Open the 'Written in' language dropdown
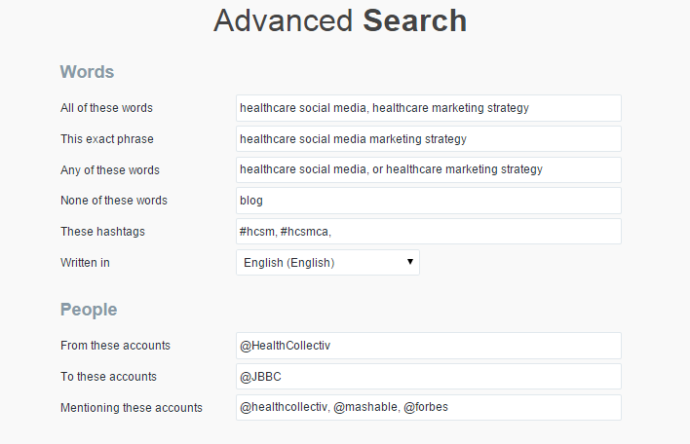This screenshot has width=690, height=444. click(327, 262)
